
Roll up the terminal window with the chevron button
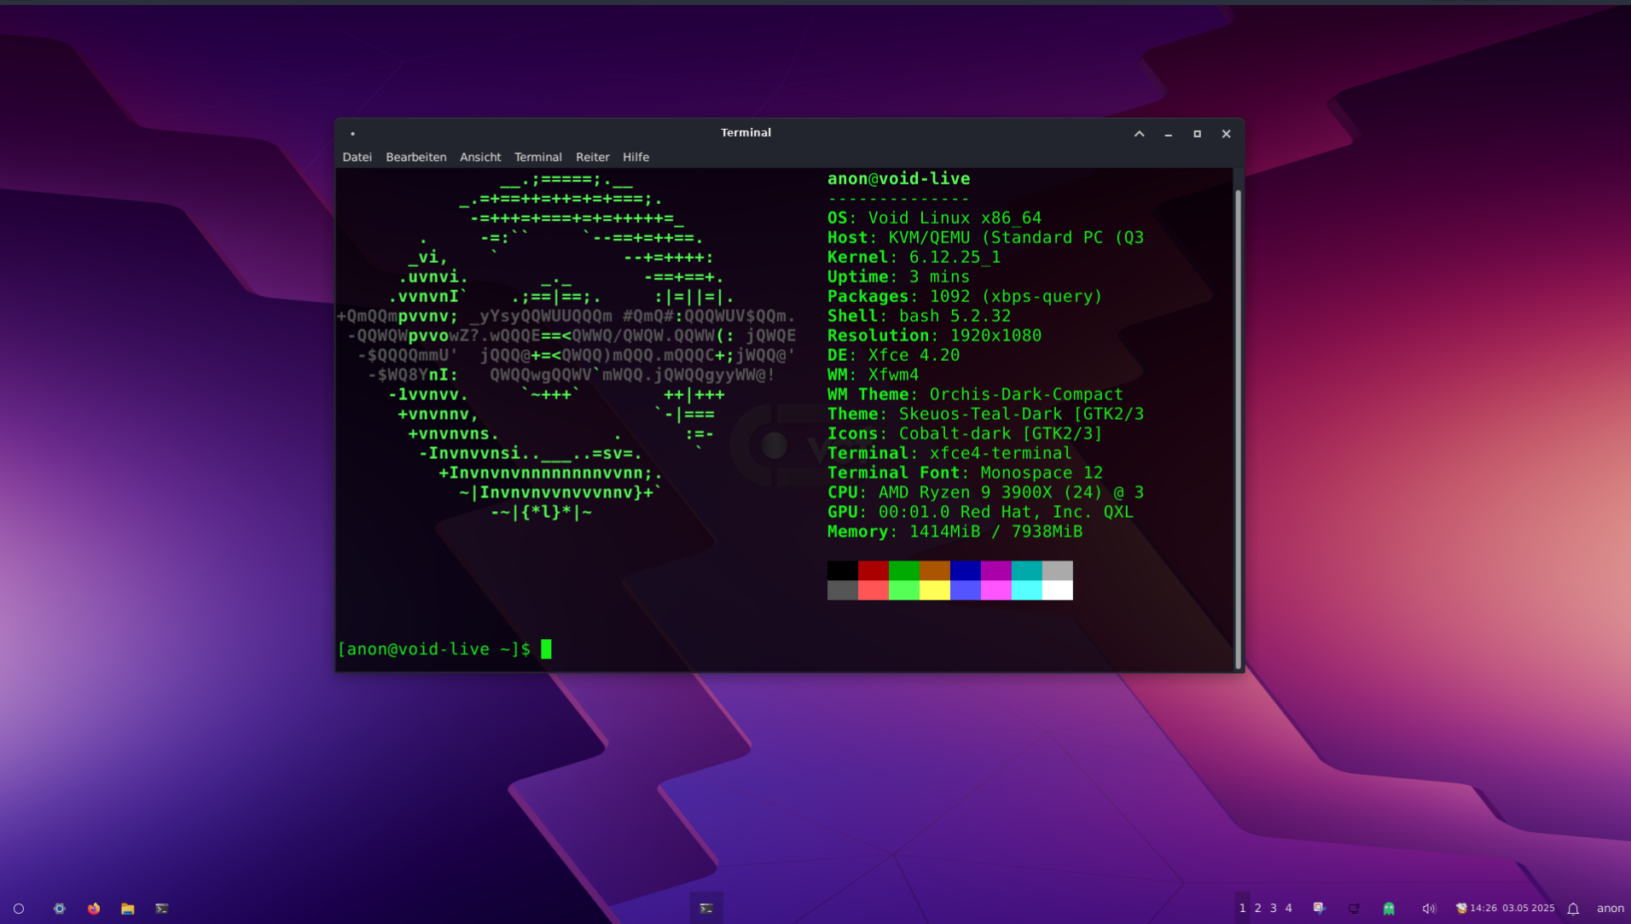coord(1139,134)
